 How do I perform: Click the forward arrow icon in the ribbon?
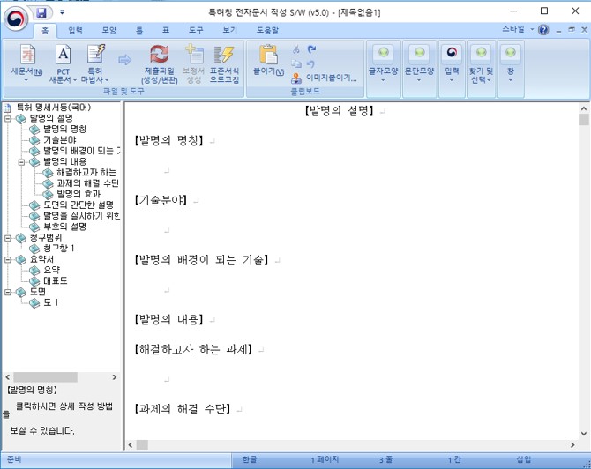(x=124, y=60)
